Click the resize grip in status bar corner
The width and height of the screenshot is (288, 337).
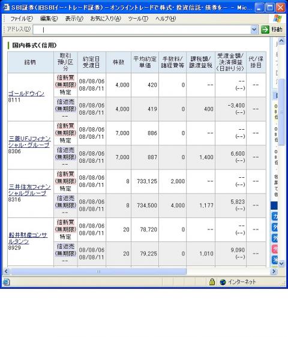point(283,284)
